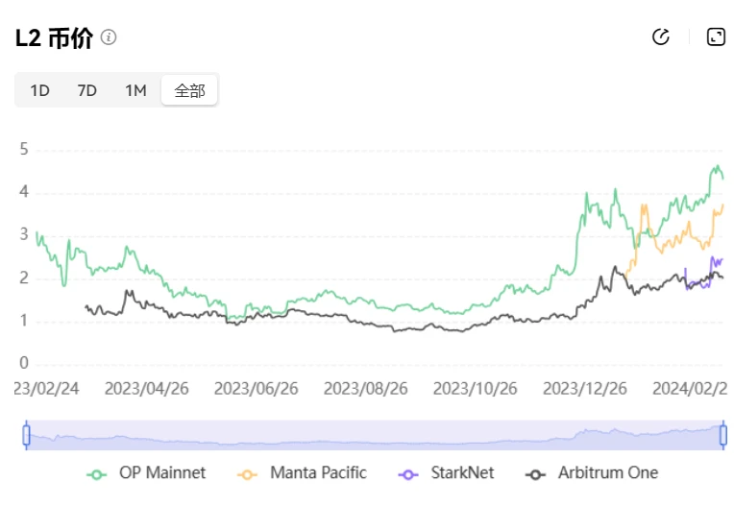
Task: Click the middle of the zoom slider track
Action: tap(375, 435)
